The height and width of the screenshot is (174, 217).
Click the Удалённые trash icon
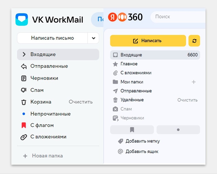click(115, 100)
